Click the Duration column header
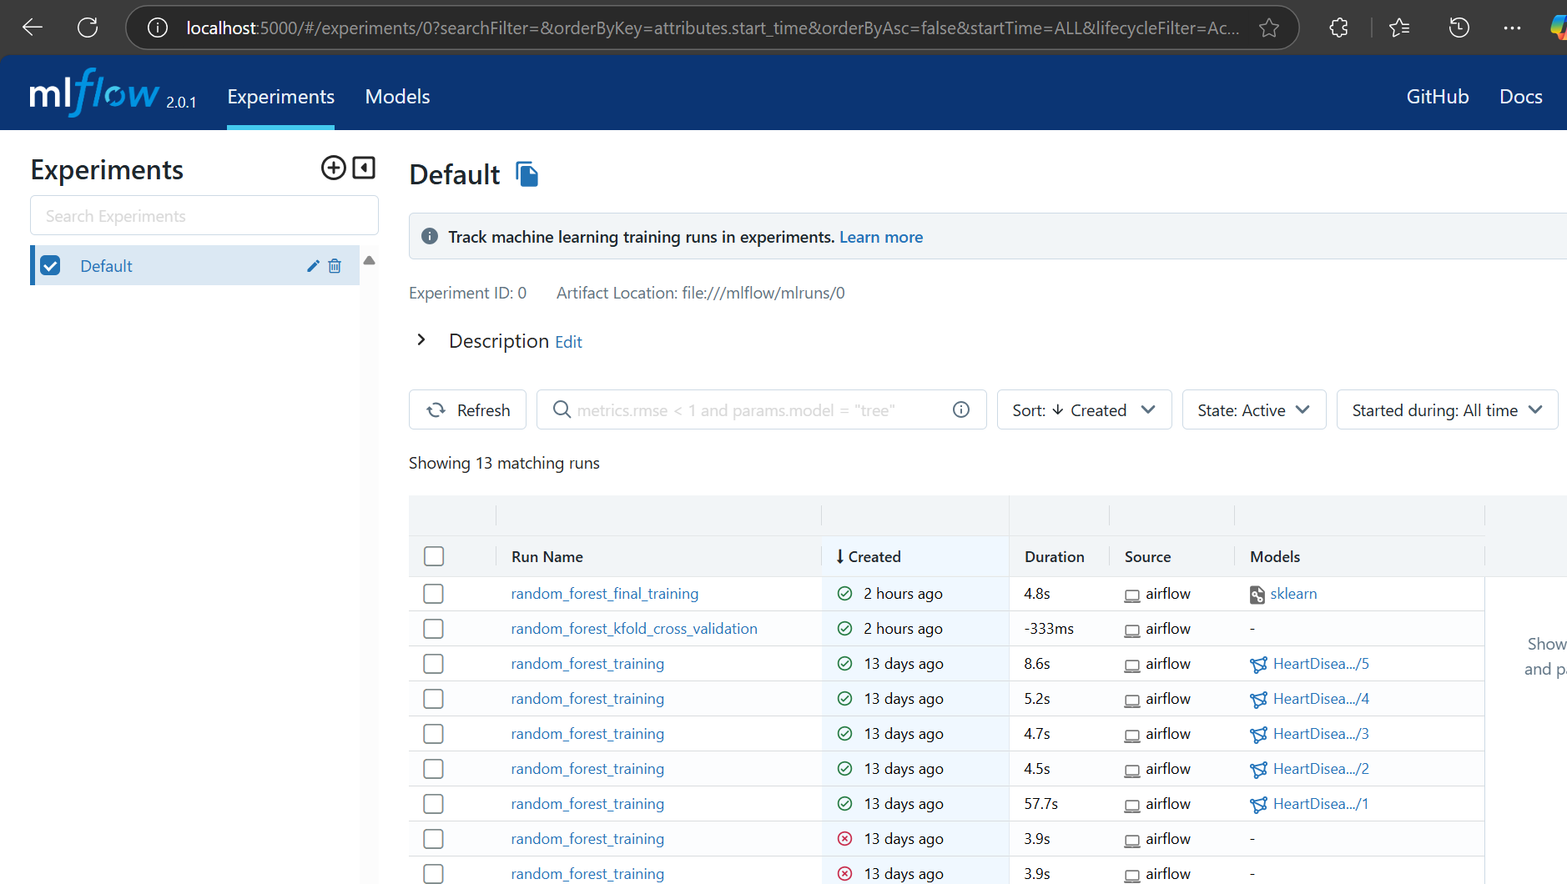The image size is (1567, 884). pos(1054,556)
